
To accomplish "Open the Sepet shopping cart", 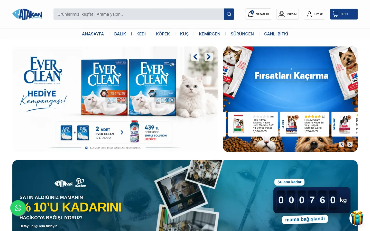I will [344, 14].
